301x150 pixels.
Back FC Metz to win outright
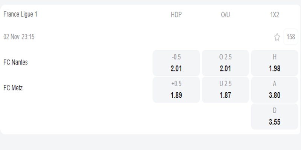click(x=274, y=90)
